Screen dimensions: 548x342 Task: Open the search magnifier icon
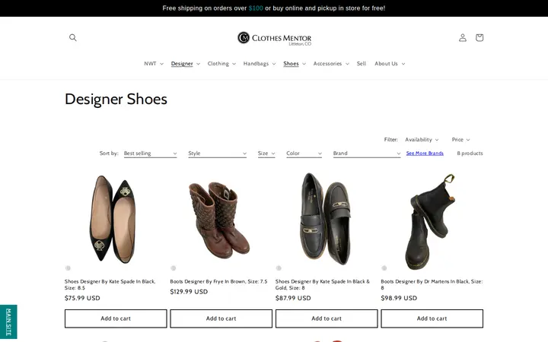[x=73, y=37]
